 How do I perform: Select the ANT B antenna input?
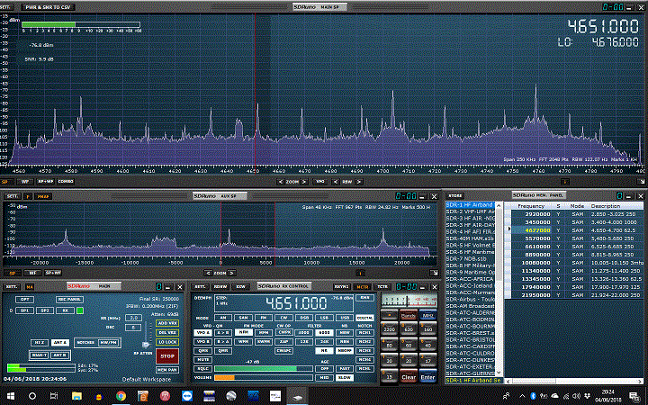(60, 355)
